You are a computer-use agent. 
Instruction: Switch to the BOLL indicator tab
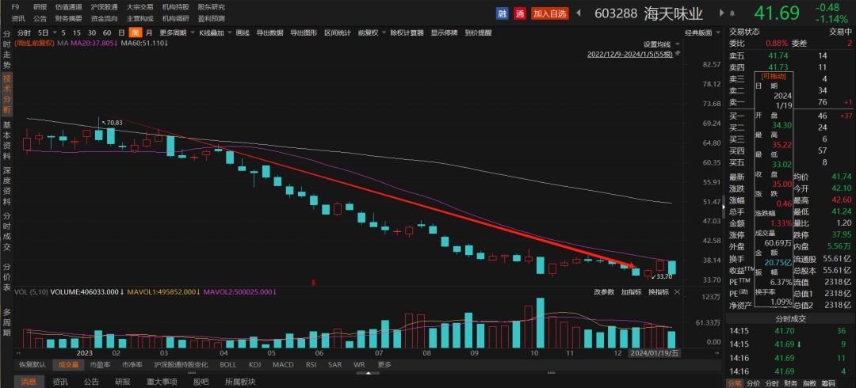228,364
